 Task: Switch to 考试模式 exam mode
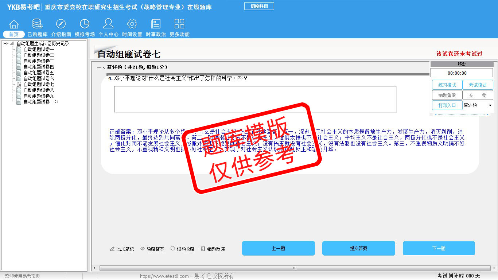(x=478, y=85)
